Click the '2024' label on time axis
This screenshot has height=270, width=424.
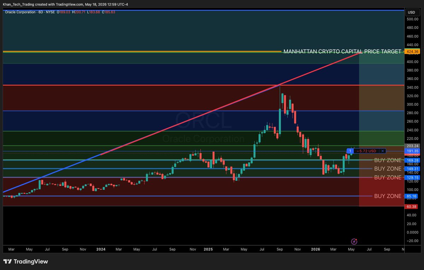(101, 249)
